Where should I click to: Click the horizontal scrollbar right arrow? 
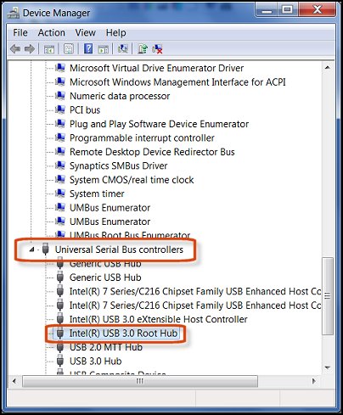pos(314,381)
